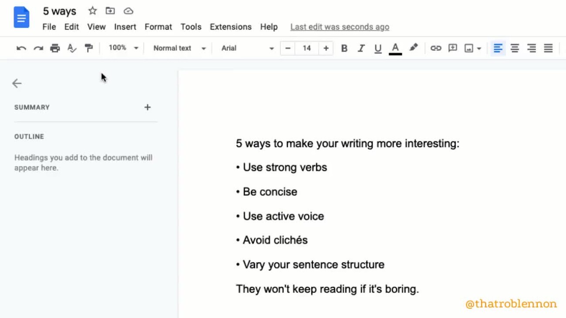Open the Insert menu
The image size is (566, 318).
click(125, 27)
